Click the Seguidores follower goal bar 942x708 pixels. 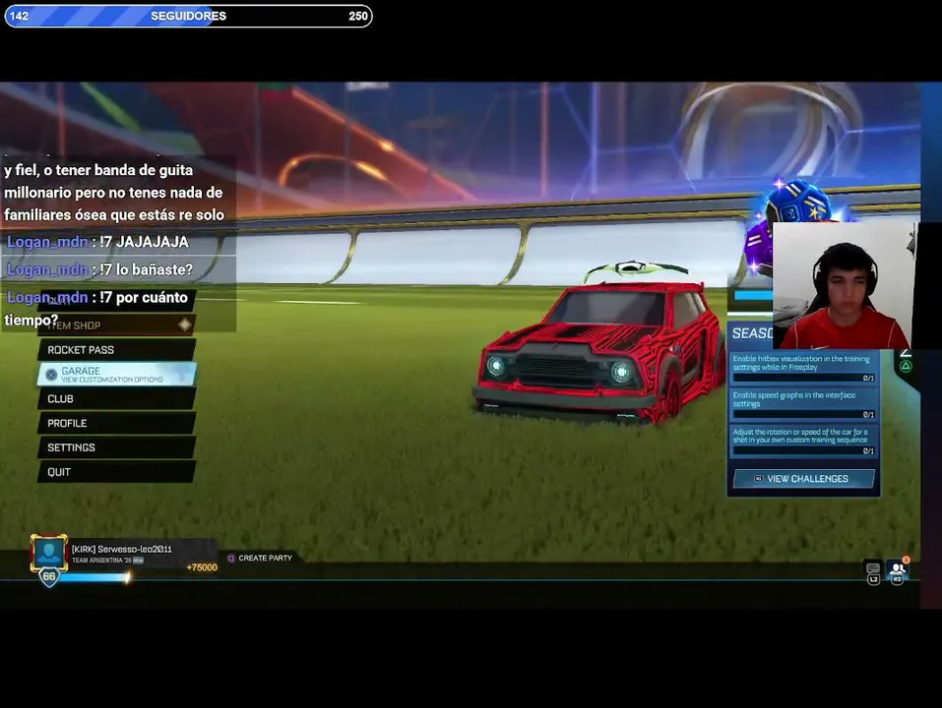189,16
